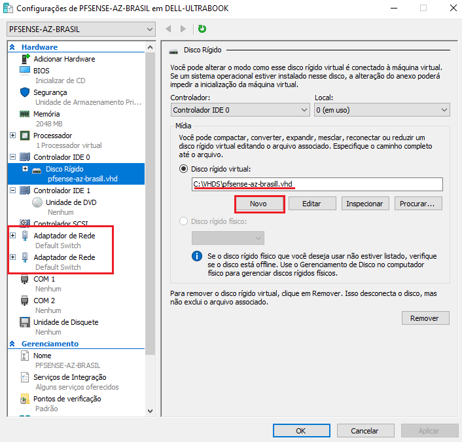Select Unidade de Armazenamento Pri... text

click(88, 102)
